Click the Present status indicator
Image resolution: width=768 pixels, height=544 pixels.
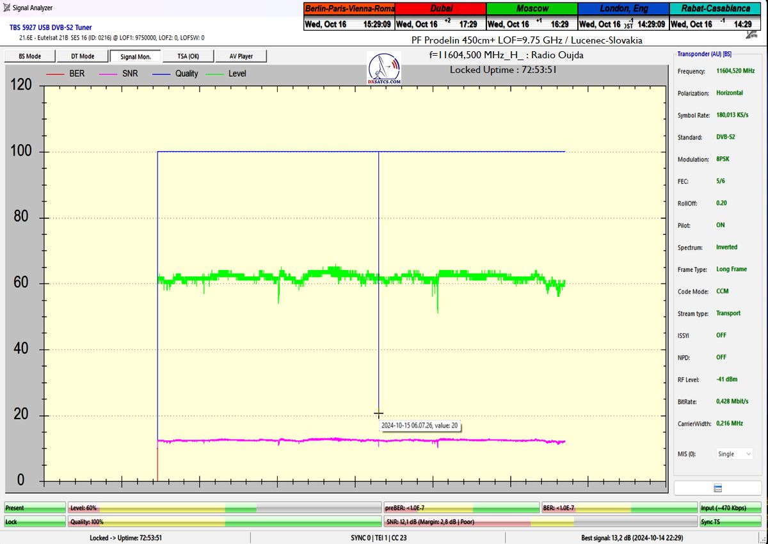(x=35, y=508)
